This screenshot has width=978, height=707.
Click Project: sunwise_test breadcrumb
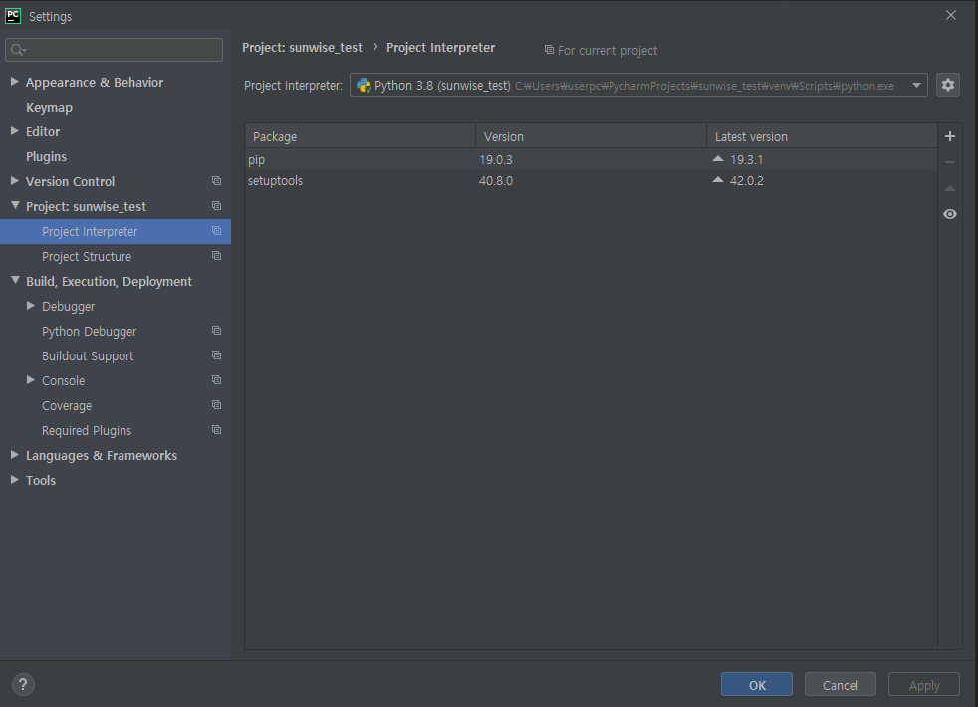[302, 48]
